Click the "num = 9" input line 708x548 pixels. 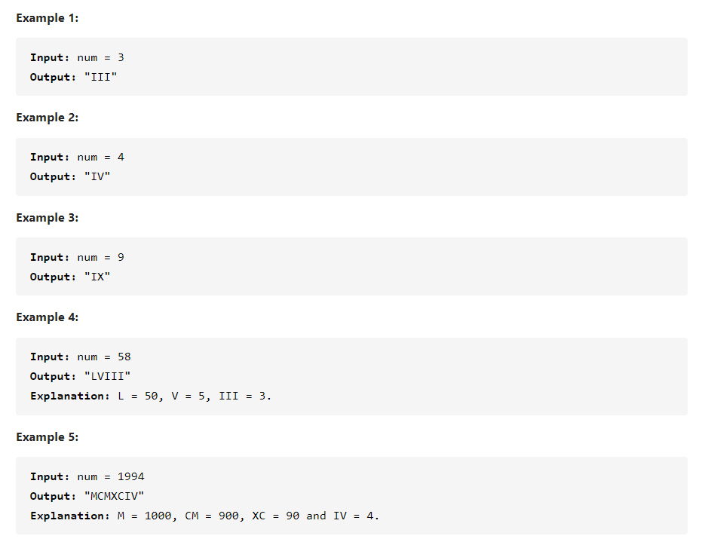tap(100, 257)
